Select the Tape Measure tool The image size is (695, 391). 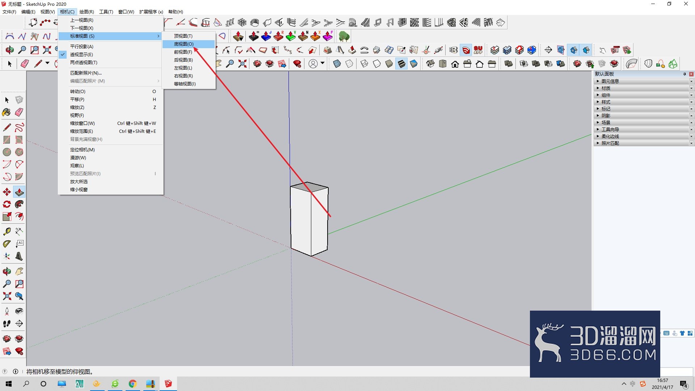coord(7,231)
